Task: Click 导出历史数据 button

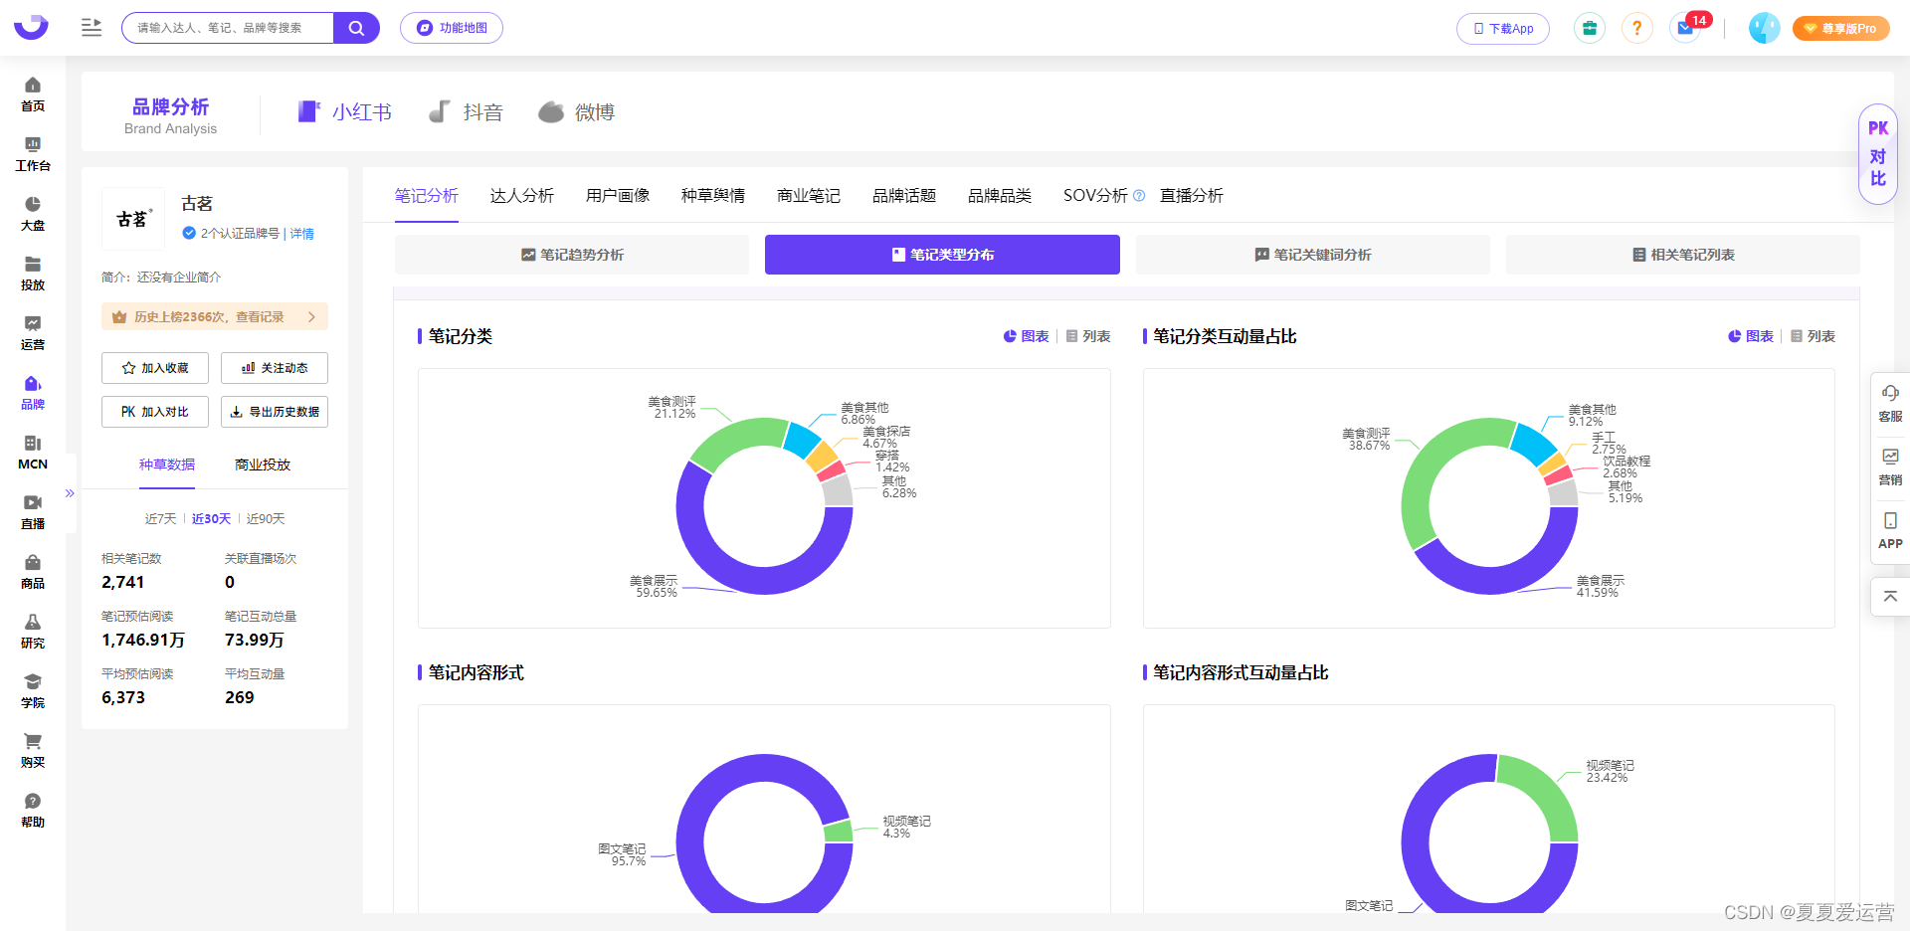Action: (x=275, y=412)
